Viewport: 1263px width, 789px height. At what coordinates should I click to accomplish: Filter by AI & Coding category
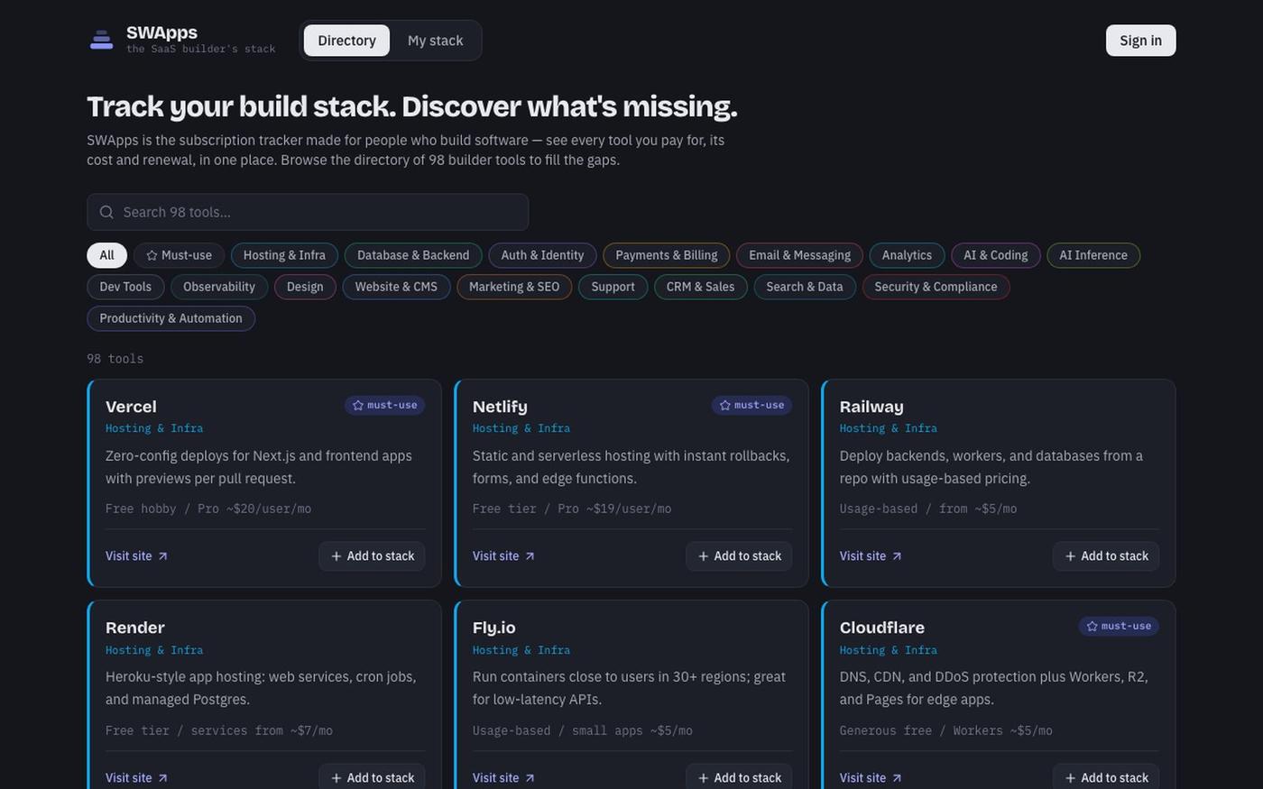pyautogui.click(x=996, y=255)
